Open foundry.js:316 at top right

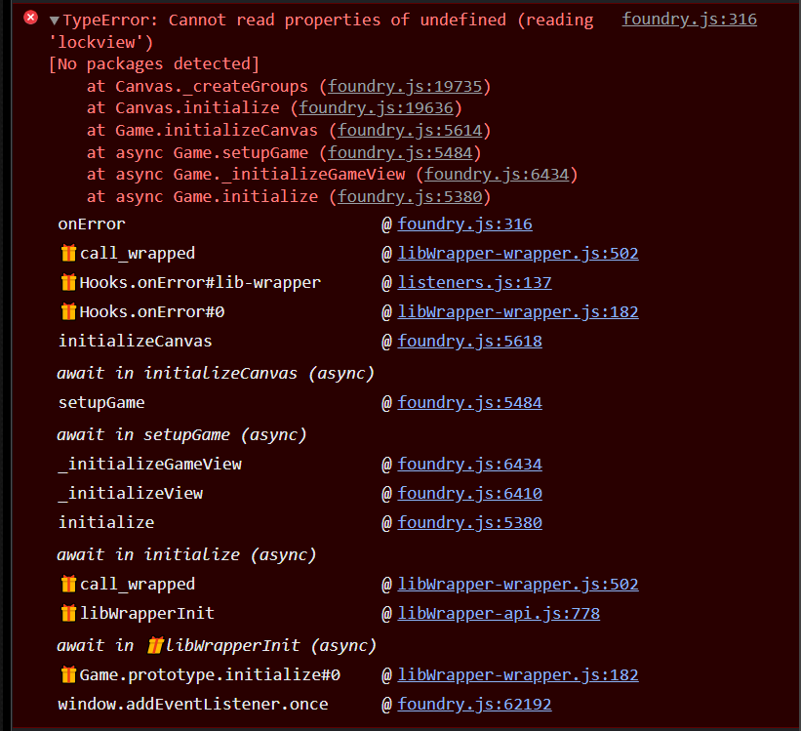[689, 18]
